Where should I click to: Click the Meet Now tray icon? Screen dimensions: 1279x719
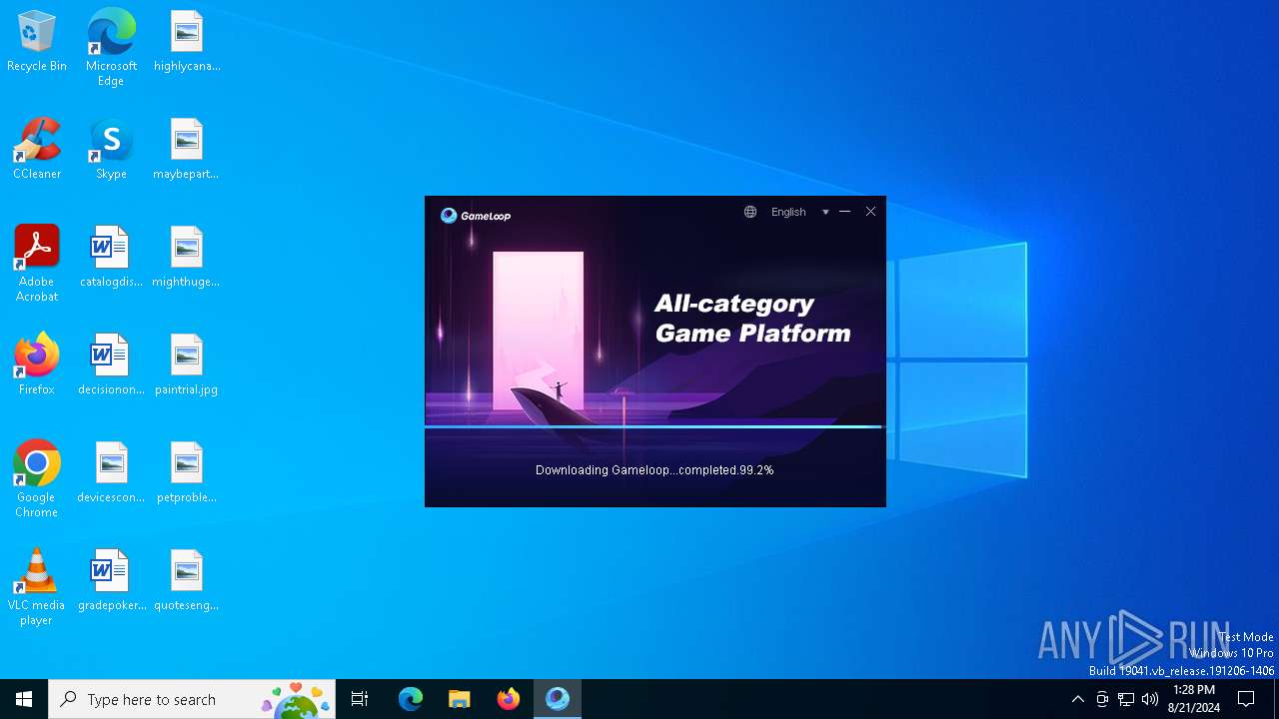click(x=1102, y=699)
